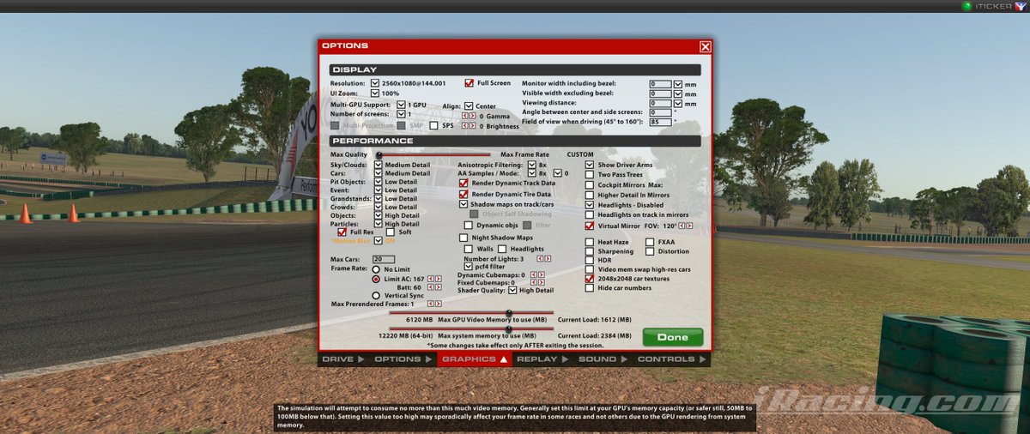Open Anisotropic Filtering dropdown

tap(532, 165)
